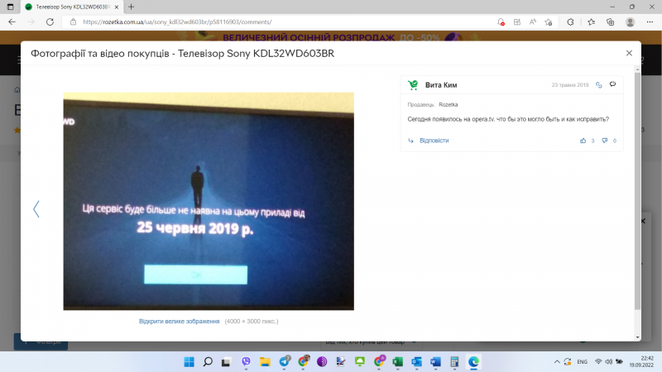
Task: Close the buyer photos popup
Action: coord(629,53)
